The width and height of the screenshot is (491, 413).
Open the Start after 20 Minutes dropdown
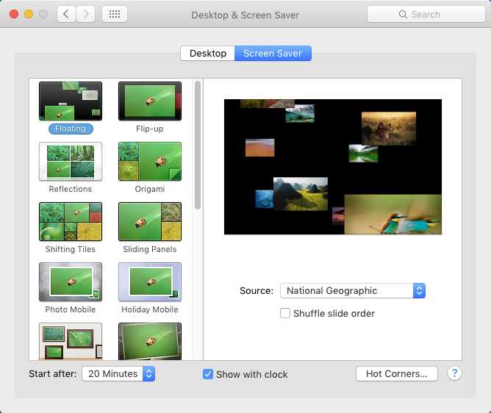tap(118, 373)
